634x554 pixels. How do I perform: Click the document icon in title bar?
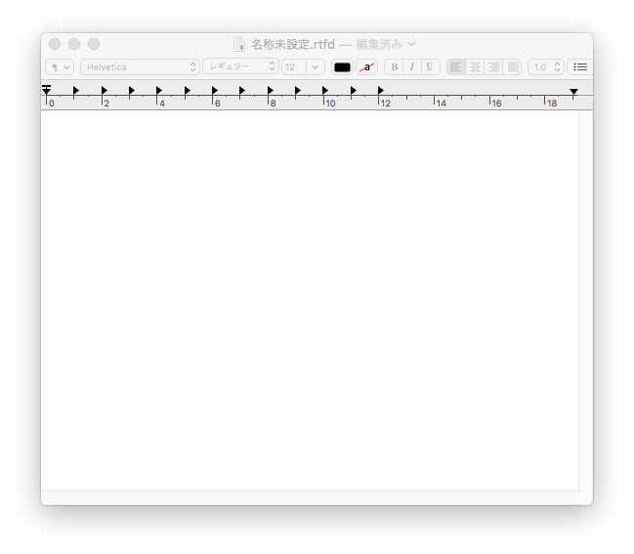pos(239,44)
